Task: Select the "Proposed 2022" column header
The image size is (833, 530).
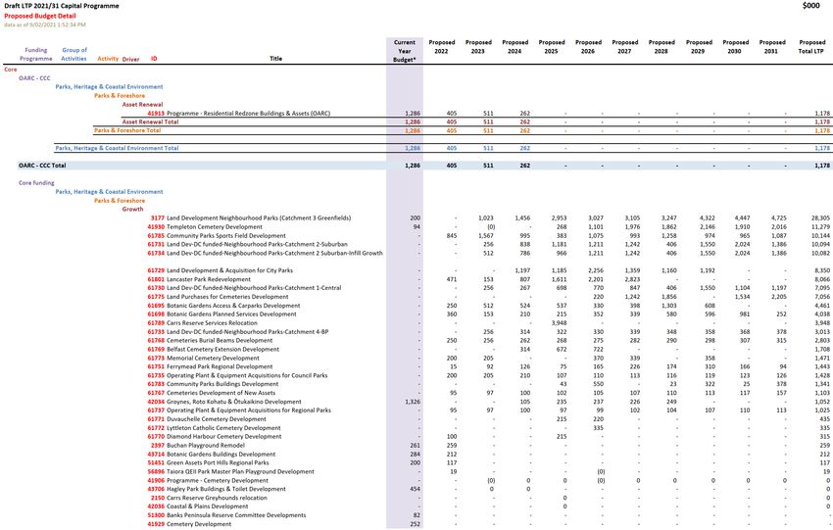Action: pos(441,47)
